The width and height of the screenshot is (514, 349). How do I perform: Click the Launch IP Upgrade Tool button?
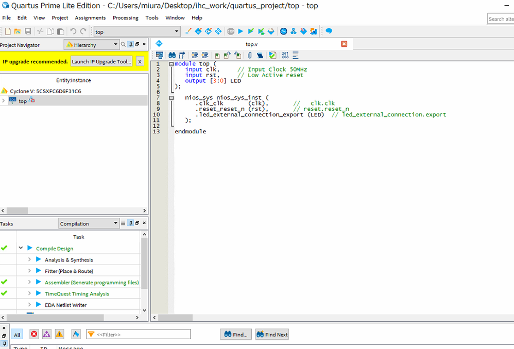101,61
